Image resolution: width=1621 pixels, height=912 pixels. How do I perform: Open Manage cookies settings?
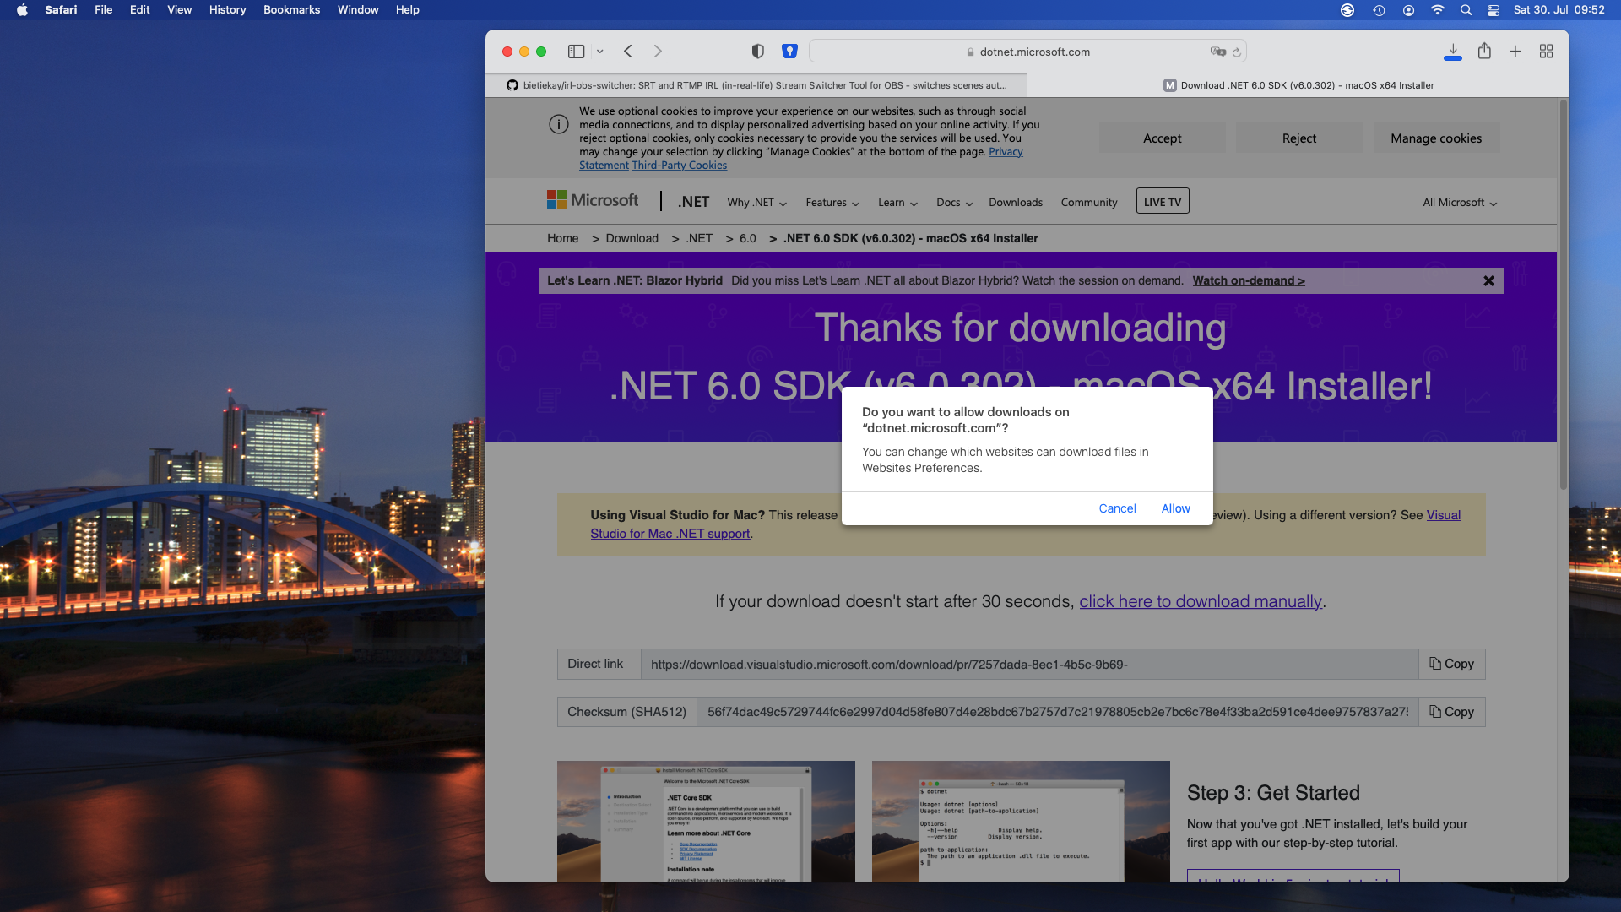coord(1436,138)
